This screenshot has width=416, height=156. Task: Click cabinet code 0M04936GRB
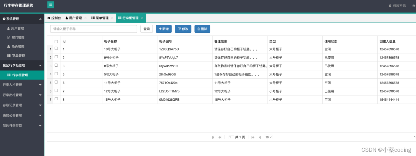[169, 100]
